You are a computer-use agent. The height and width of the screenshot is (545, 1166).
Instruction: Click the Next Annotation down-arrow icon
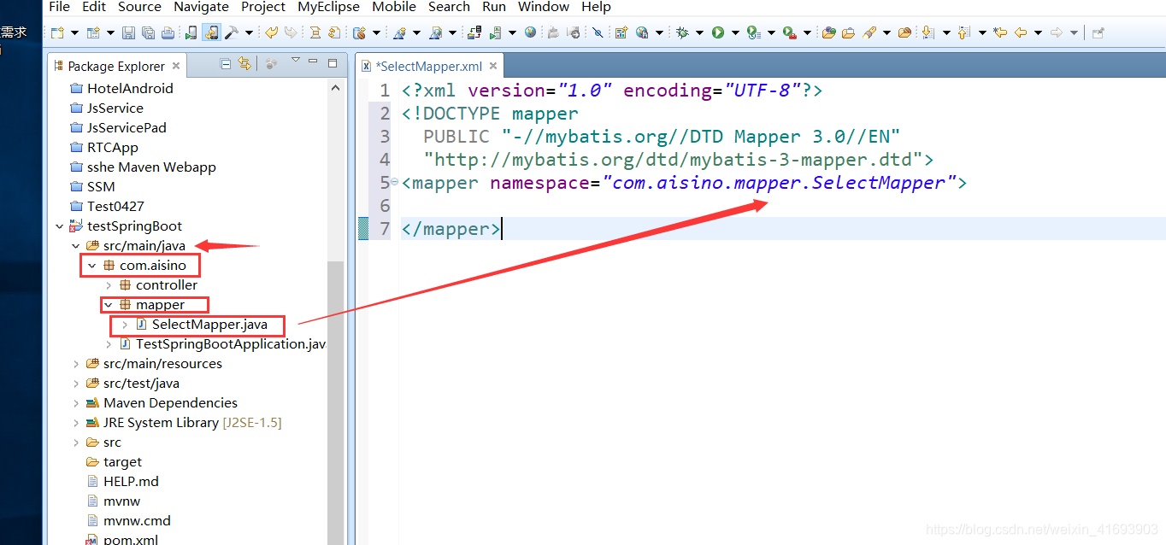click(x=927, y=32)
